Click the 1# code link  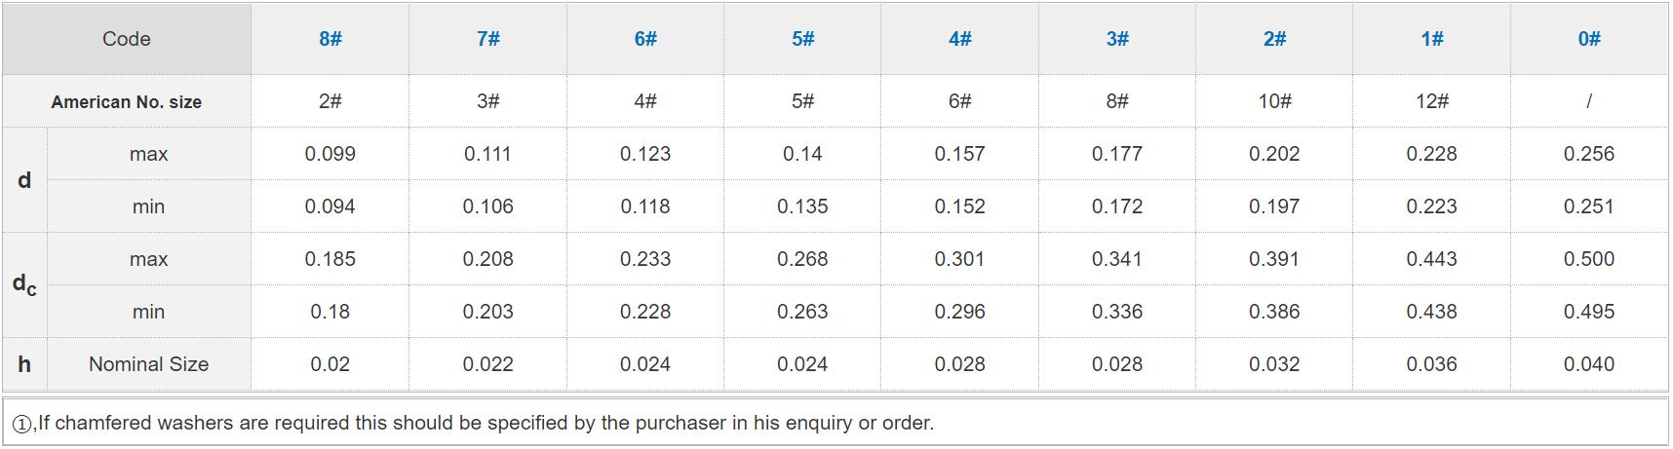[x=1431, y=39]
